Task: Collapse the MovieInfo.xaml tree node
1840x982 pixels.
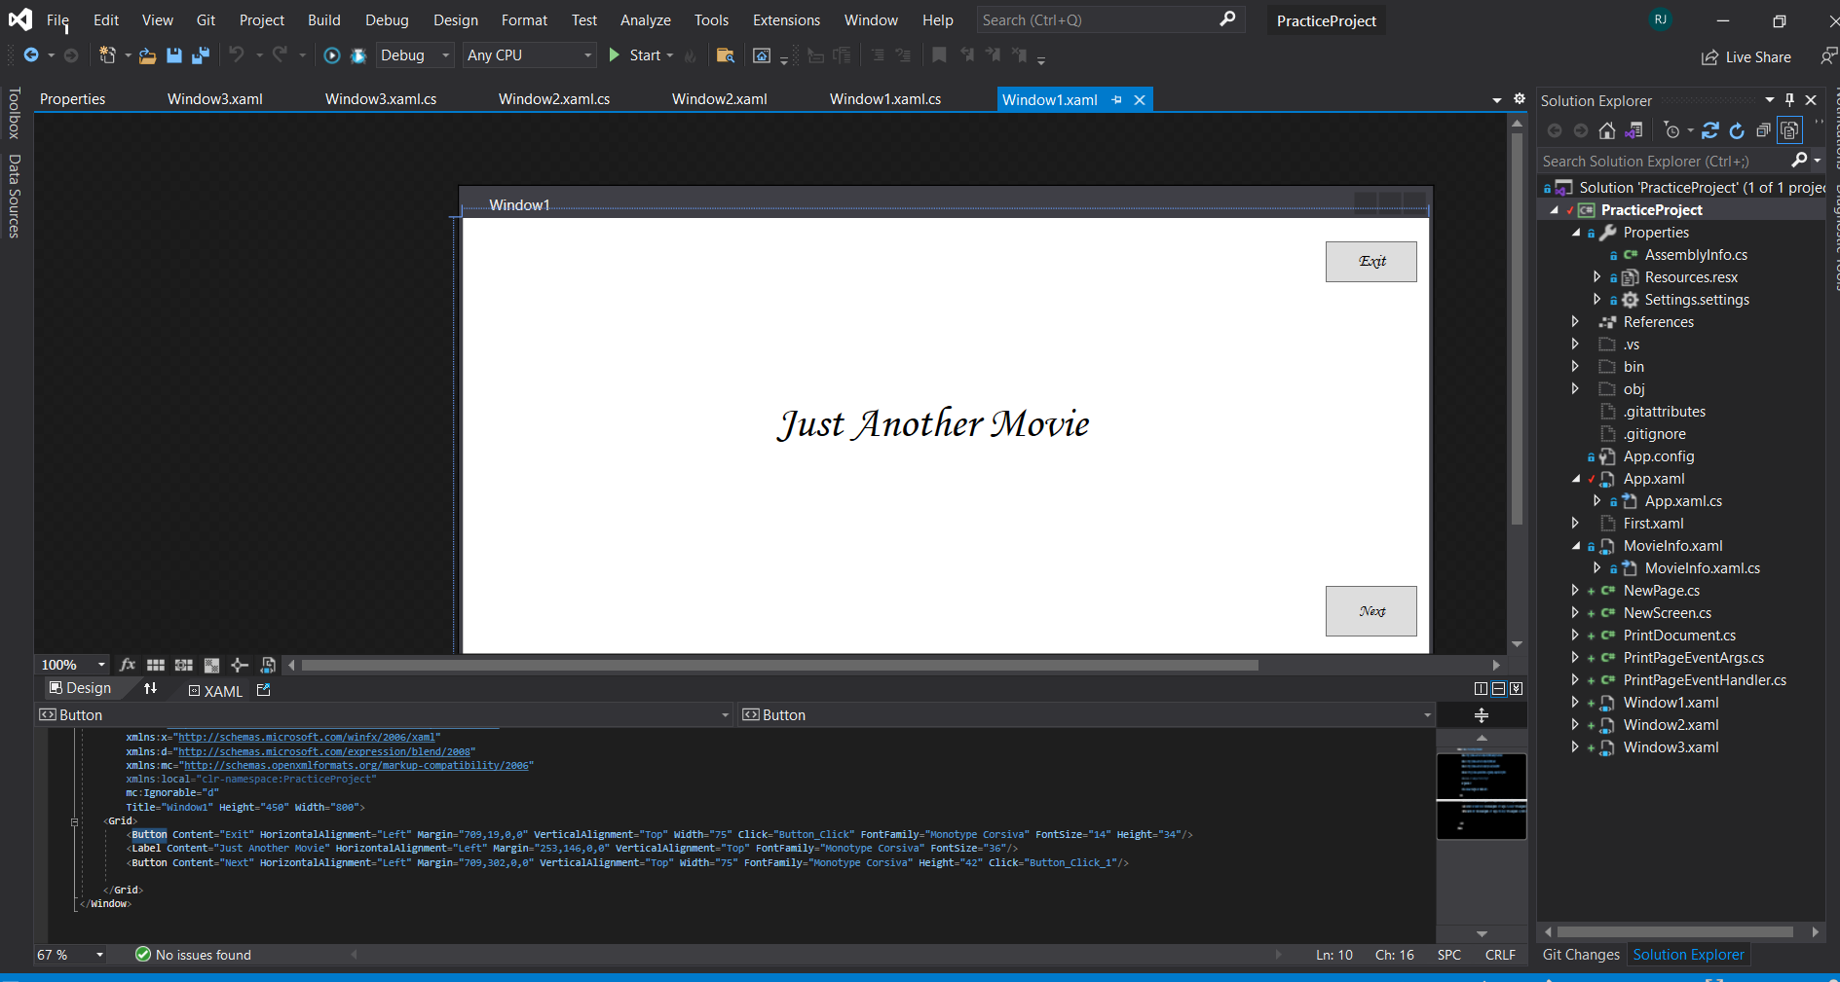Action: 1575,546
